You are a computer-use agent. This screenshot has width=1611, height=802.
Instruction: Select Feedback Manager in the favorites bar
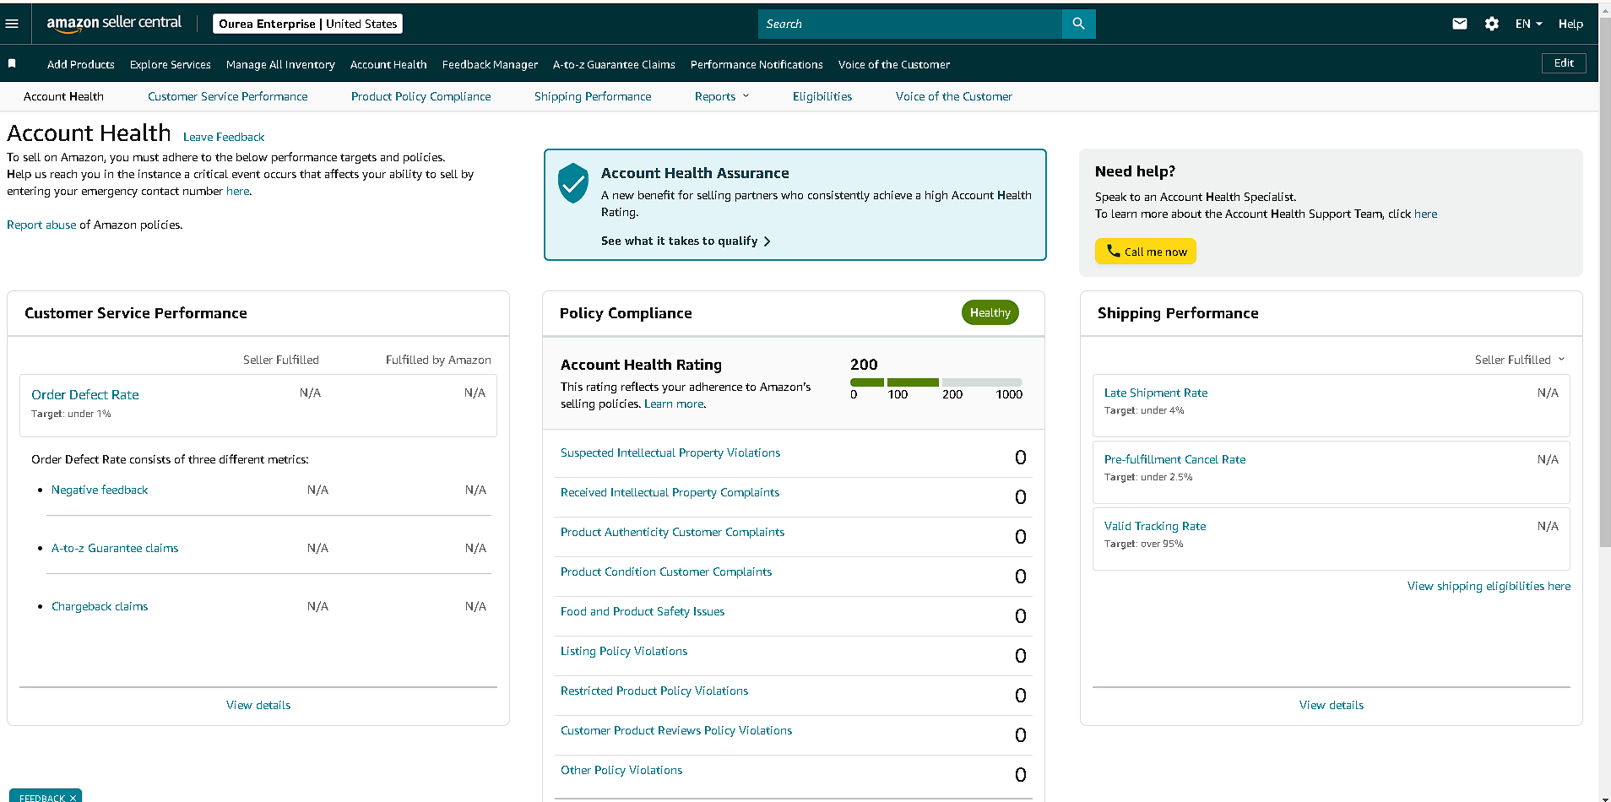(490, 64)
